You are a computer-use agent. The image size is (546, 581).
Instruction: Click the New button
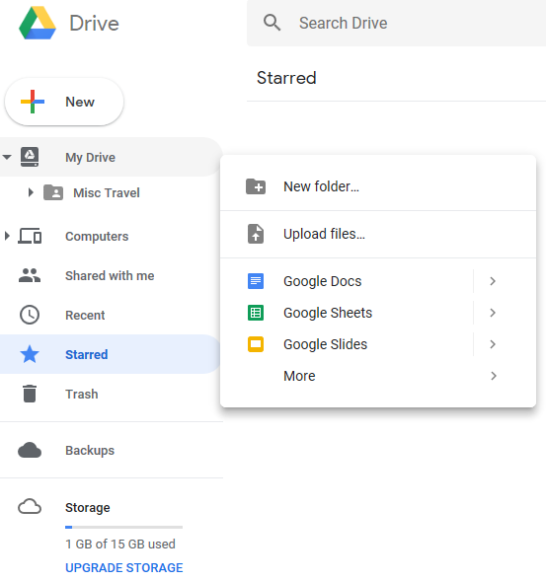[x=64, y=102]
